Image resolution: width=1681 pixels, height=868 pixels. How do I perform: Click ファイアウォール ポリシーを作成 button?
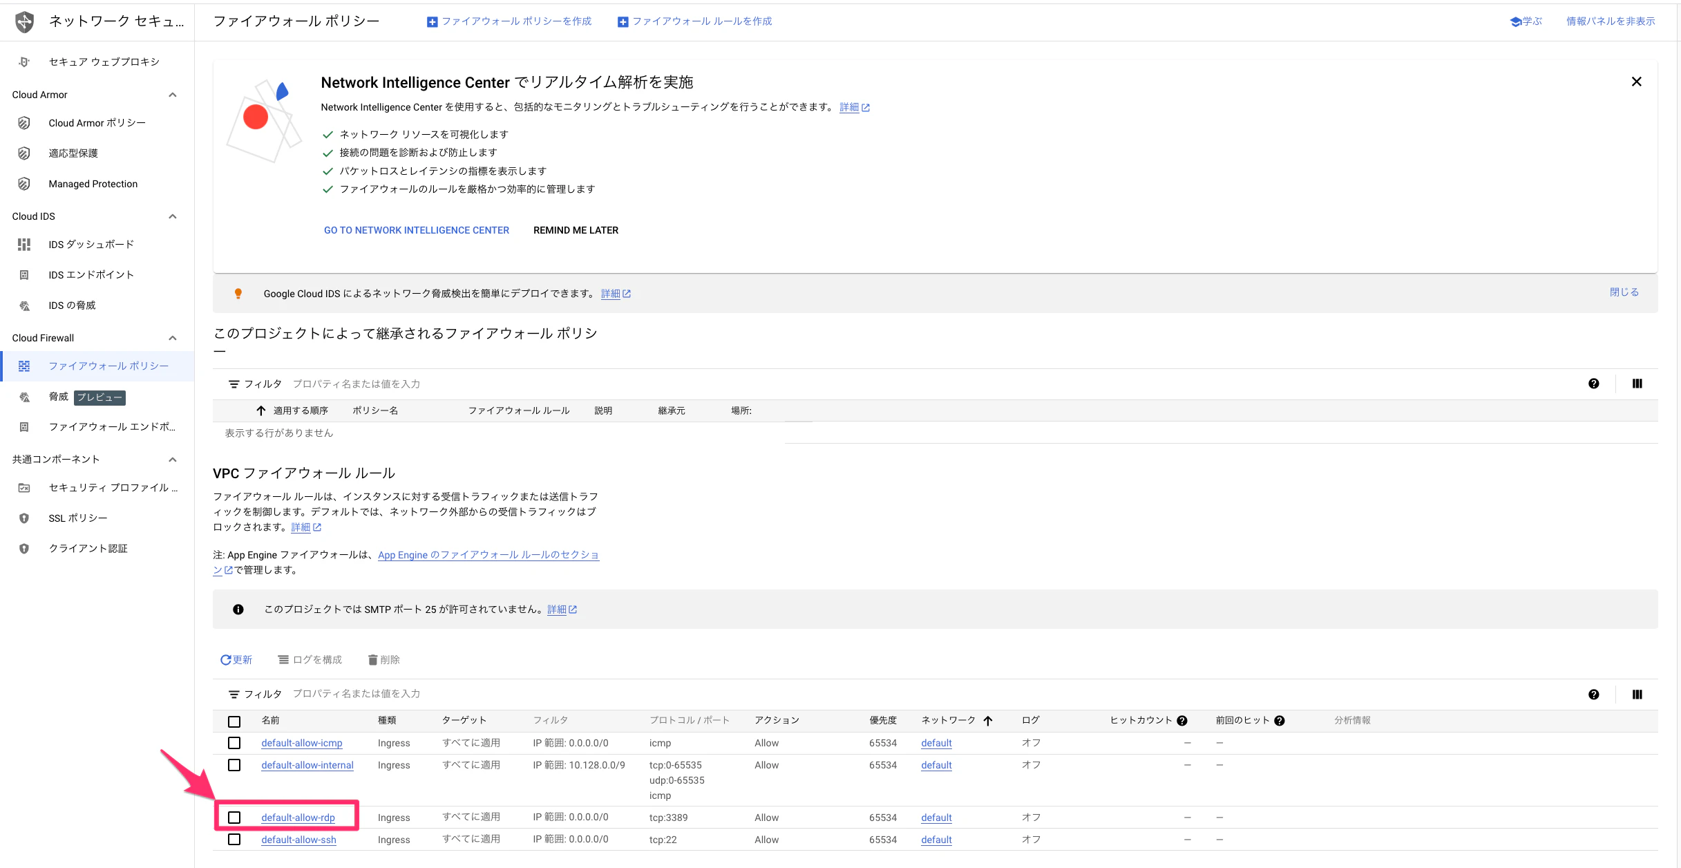pos(509,21)
